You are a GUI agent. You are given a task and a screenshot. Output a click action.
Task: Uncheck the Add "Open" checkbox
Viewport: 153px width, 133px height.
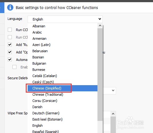pyautogui.click(x=10, y=52)
